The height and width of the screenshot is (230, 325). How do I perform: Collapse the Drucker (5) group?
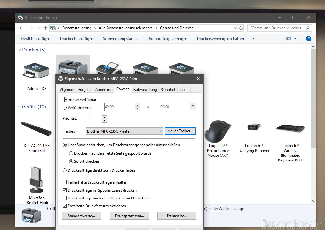point(19,50)
